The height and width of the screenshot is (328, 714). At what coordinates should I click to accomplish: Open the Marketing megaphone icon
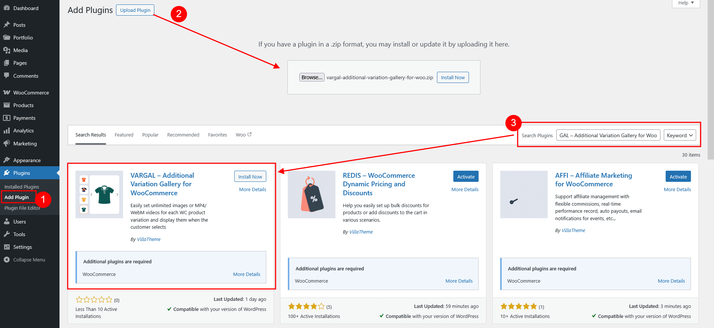click(x=7, y=144)
